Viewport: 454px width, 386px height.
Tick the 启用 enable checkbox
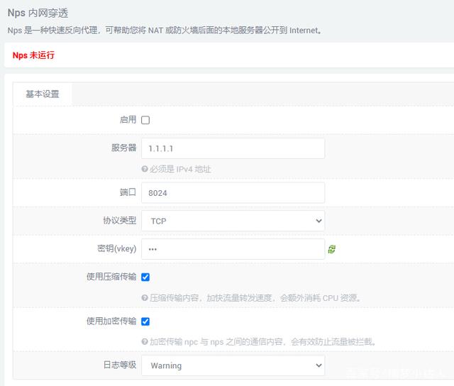(145, 120)
